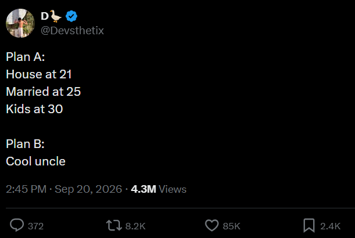
Task: Click the 4.3M Views counter
Action: click(158, 189)
